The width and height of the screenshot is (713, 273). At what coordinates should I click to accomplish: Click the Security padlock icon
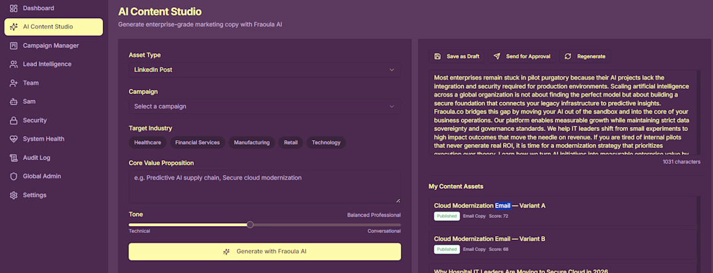[14, 120]
